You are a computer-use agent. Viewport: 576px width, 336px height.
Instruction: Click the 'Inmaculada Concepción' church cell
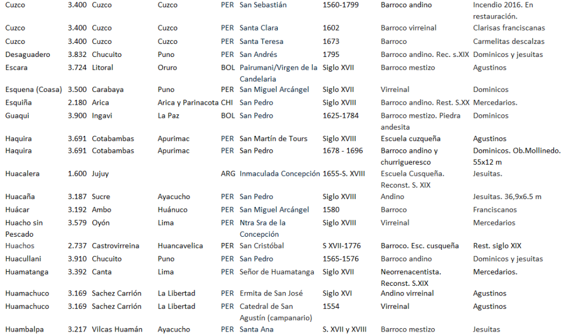280,174
